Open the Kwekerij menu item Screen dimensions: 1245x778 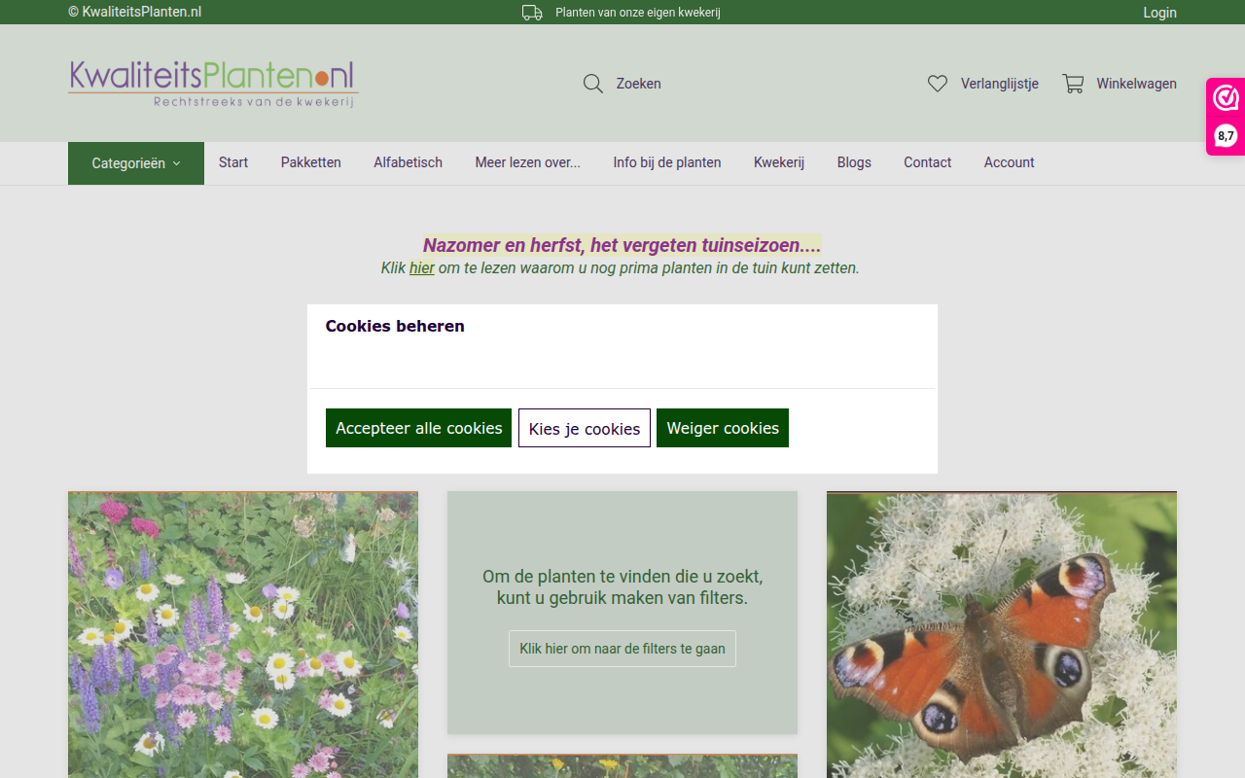[779, 162]
